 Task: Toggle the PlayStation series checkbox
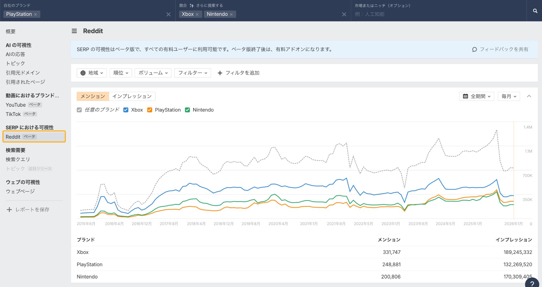click(x=150, y=110)
